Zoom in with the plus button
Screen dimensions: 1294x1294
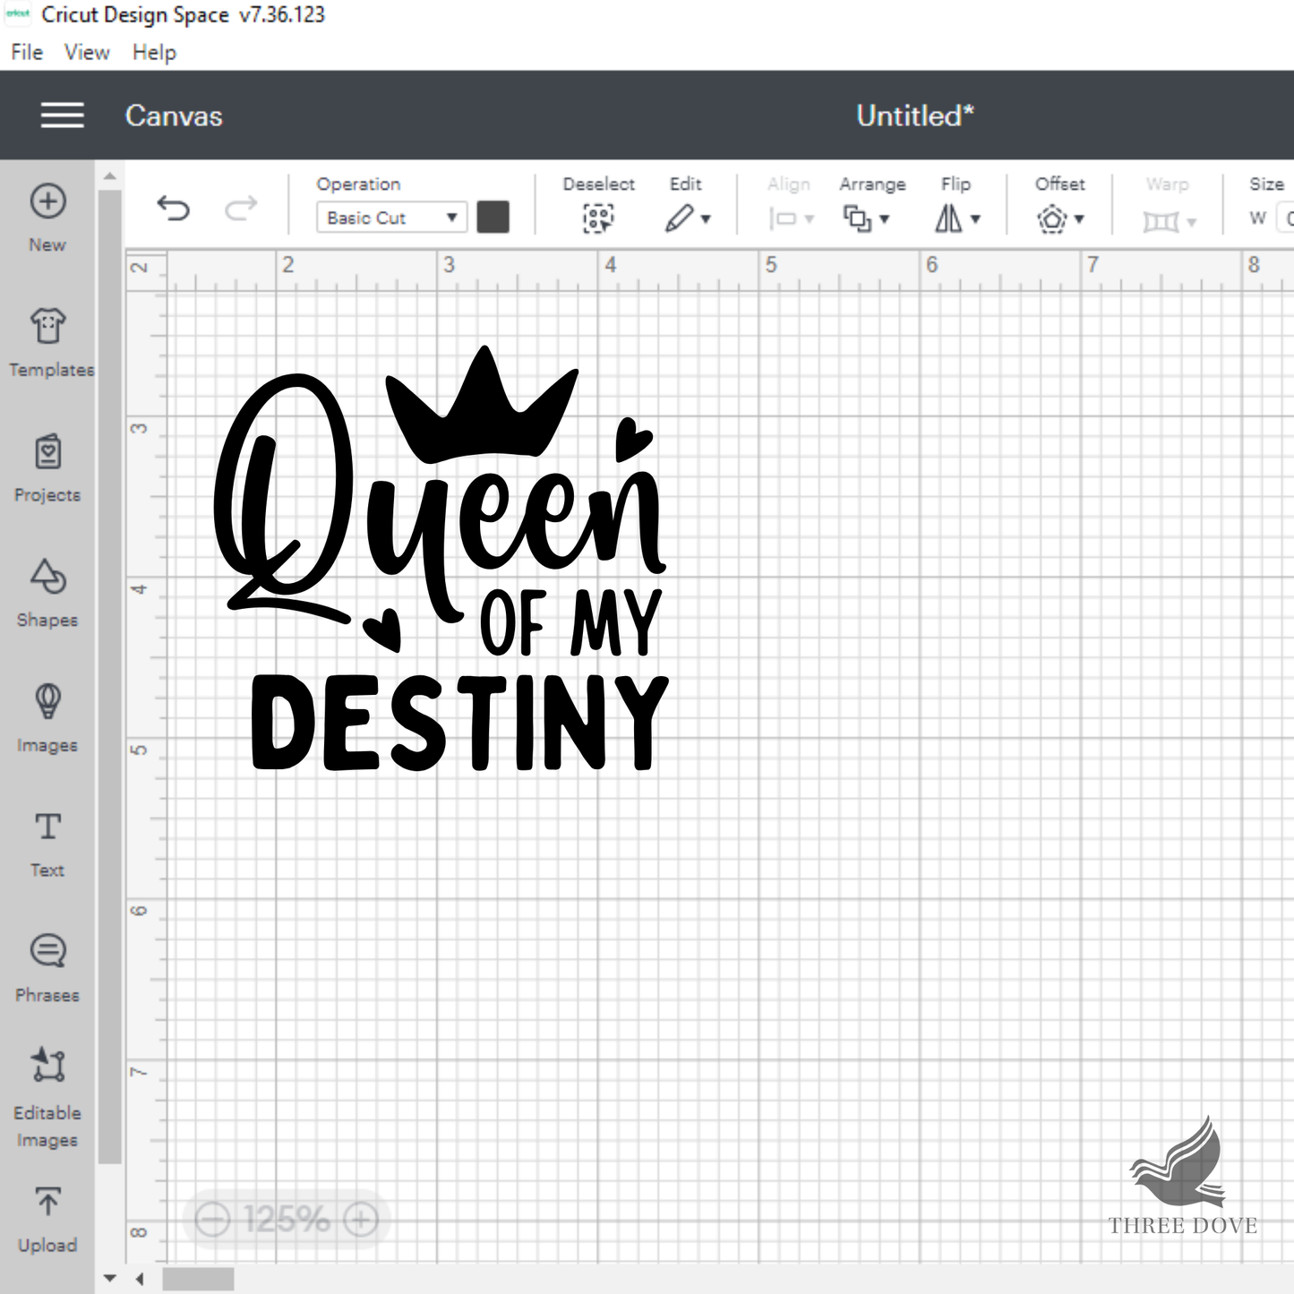click(x=361, y=1219)
